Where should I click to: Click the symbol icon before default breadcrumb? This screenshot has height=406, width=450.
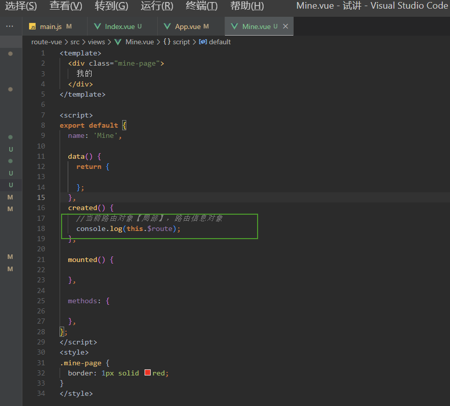(x=203, y=42)
